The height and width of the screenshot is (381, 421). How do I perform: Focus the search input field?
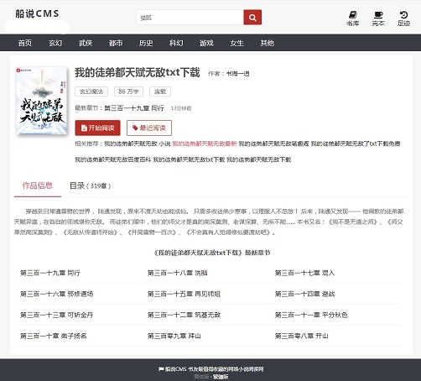(x=190, y=18)
